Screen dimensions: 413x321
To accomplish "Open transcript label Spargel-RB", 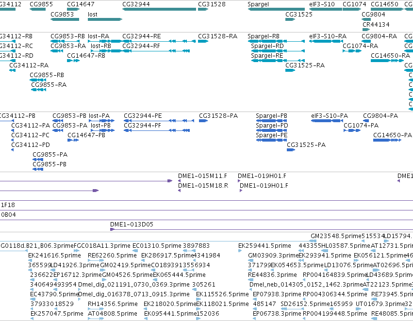I will [x=264, y=36].
